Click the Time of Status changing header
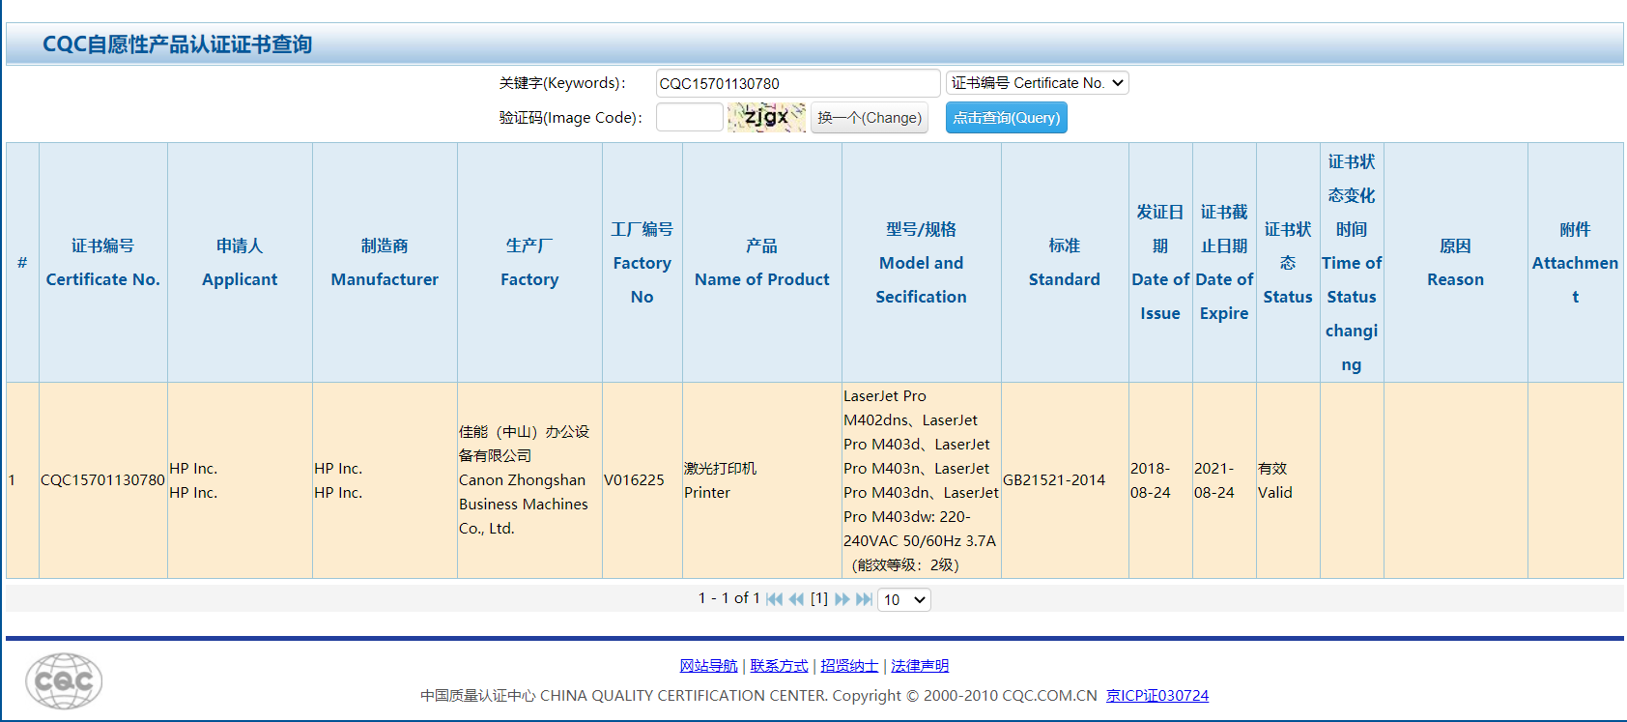This screenshot has height=722, width=1627. tap(1352, 263)
